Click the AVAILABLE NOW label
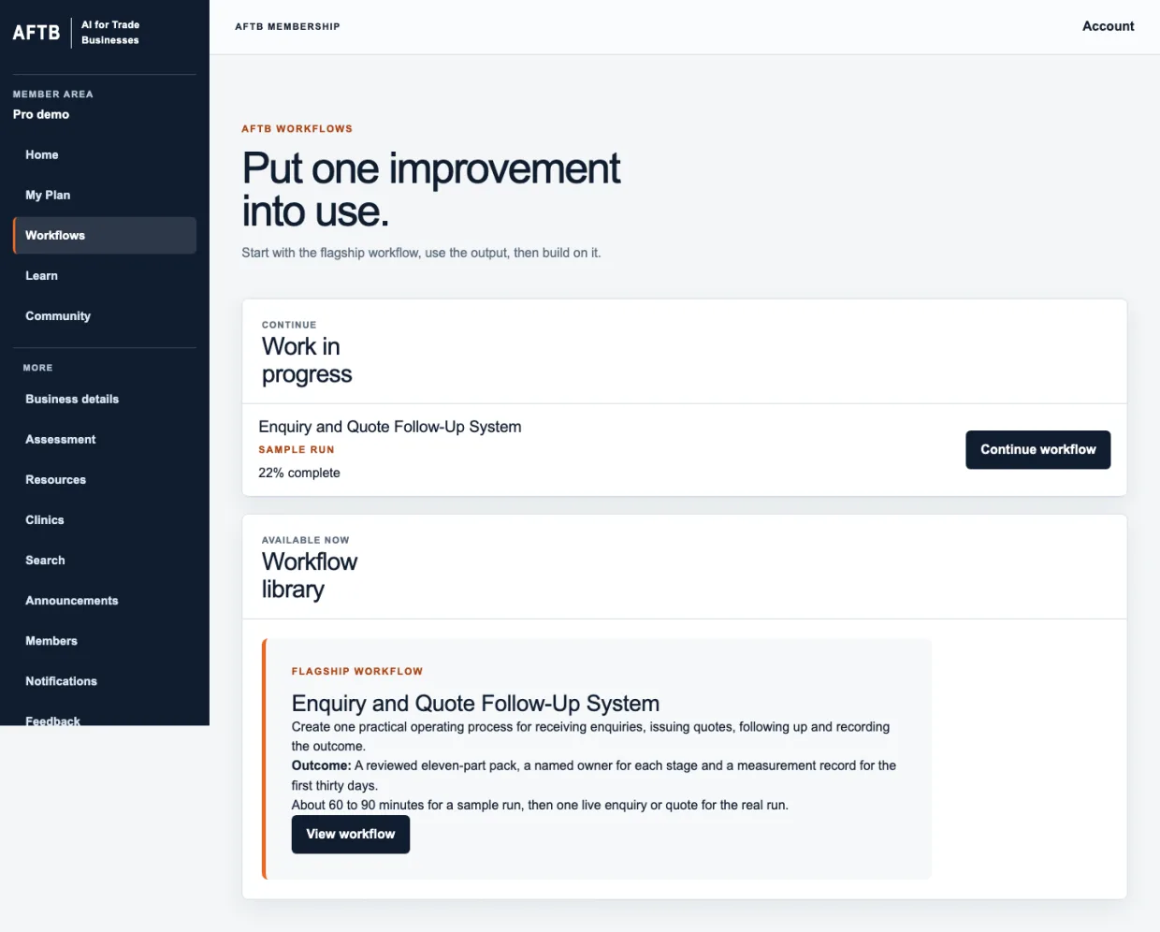1160x932 pixels. pyautogui.click(x=306, y=541)
